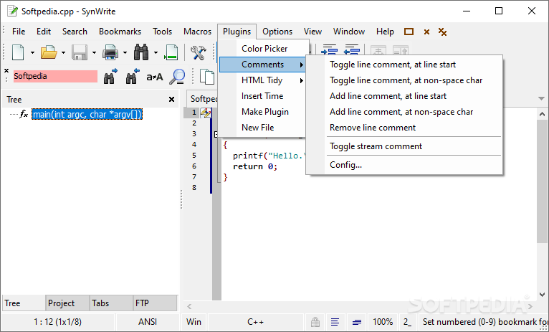Screen dimensions: 549x332
Task: Toggle the read-only lock in status bar
Action: (x=315, y=321)
